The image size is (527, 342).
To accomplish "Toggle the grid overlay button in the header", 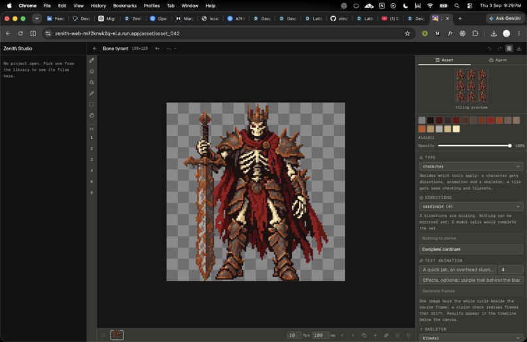I will pos(509,48).
